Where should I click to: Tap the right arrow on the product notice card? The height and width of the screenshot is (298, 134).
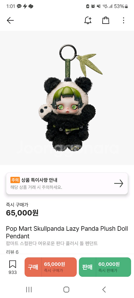click(x=119, y=183)
